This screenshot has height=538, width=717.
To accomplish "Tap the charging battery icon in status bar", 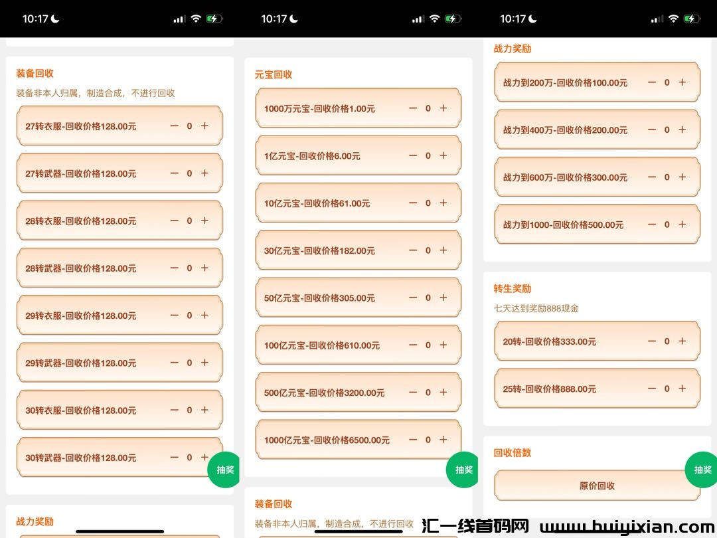I will click(x=213, y=19).
